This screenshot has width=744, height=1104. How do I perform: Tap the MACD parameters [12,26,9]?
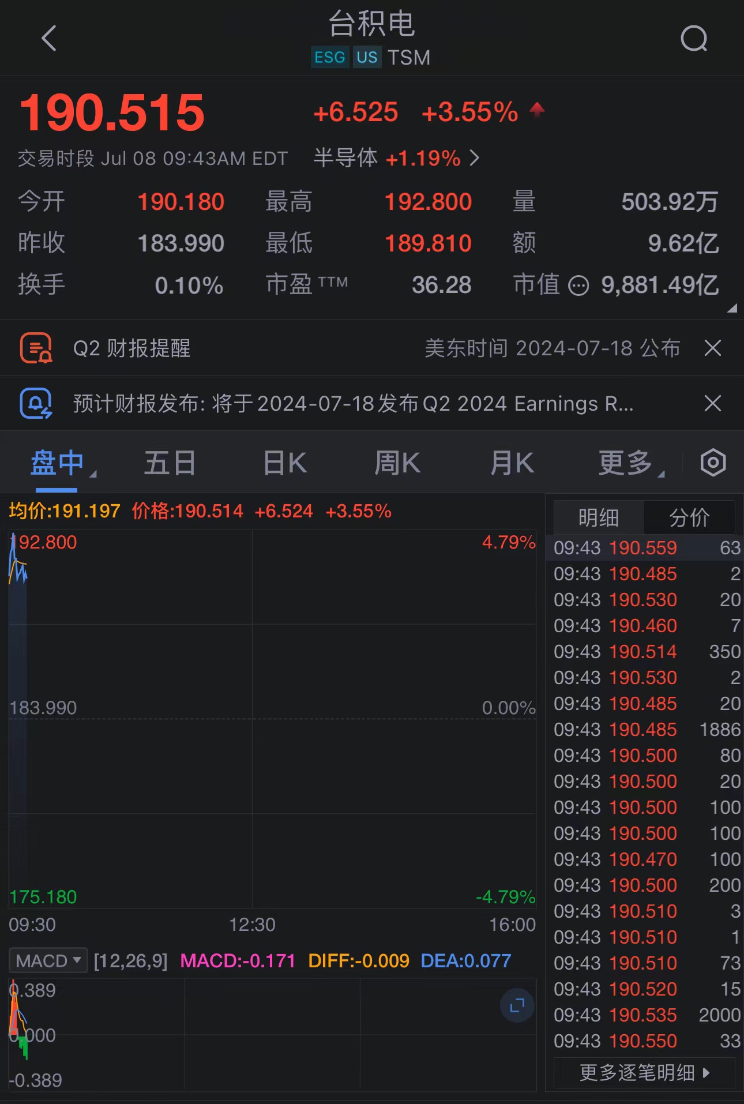pyautogui.click(x=130, y=960)
